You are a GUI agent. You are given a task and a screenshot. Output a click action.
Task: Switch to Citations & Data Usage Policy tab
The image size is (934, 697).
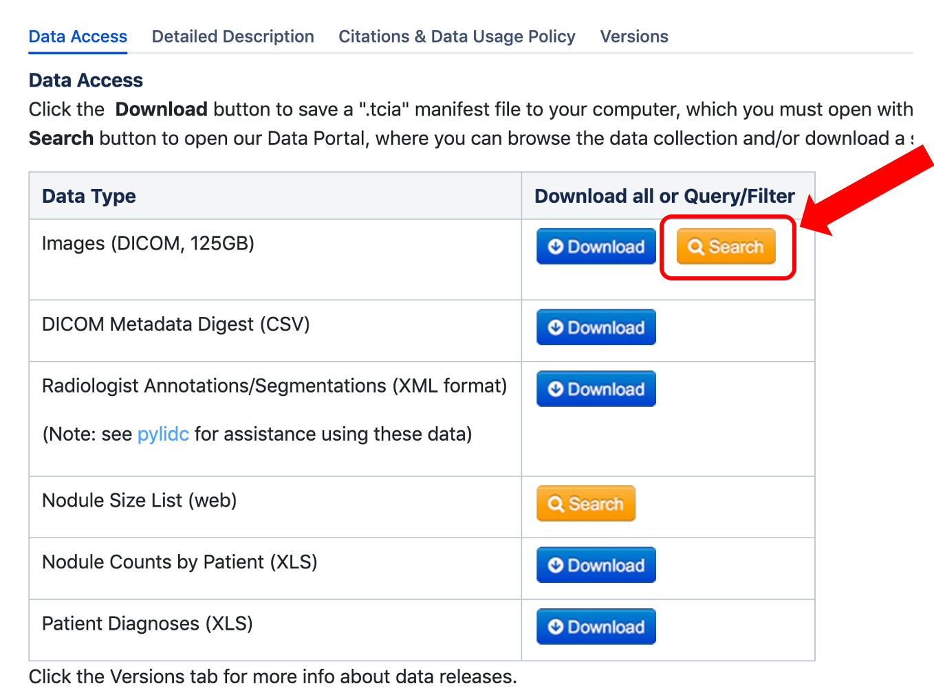pos(456,36)
